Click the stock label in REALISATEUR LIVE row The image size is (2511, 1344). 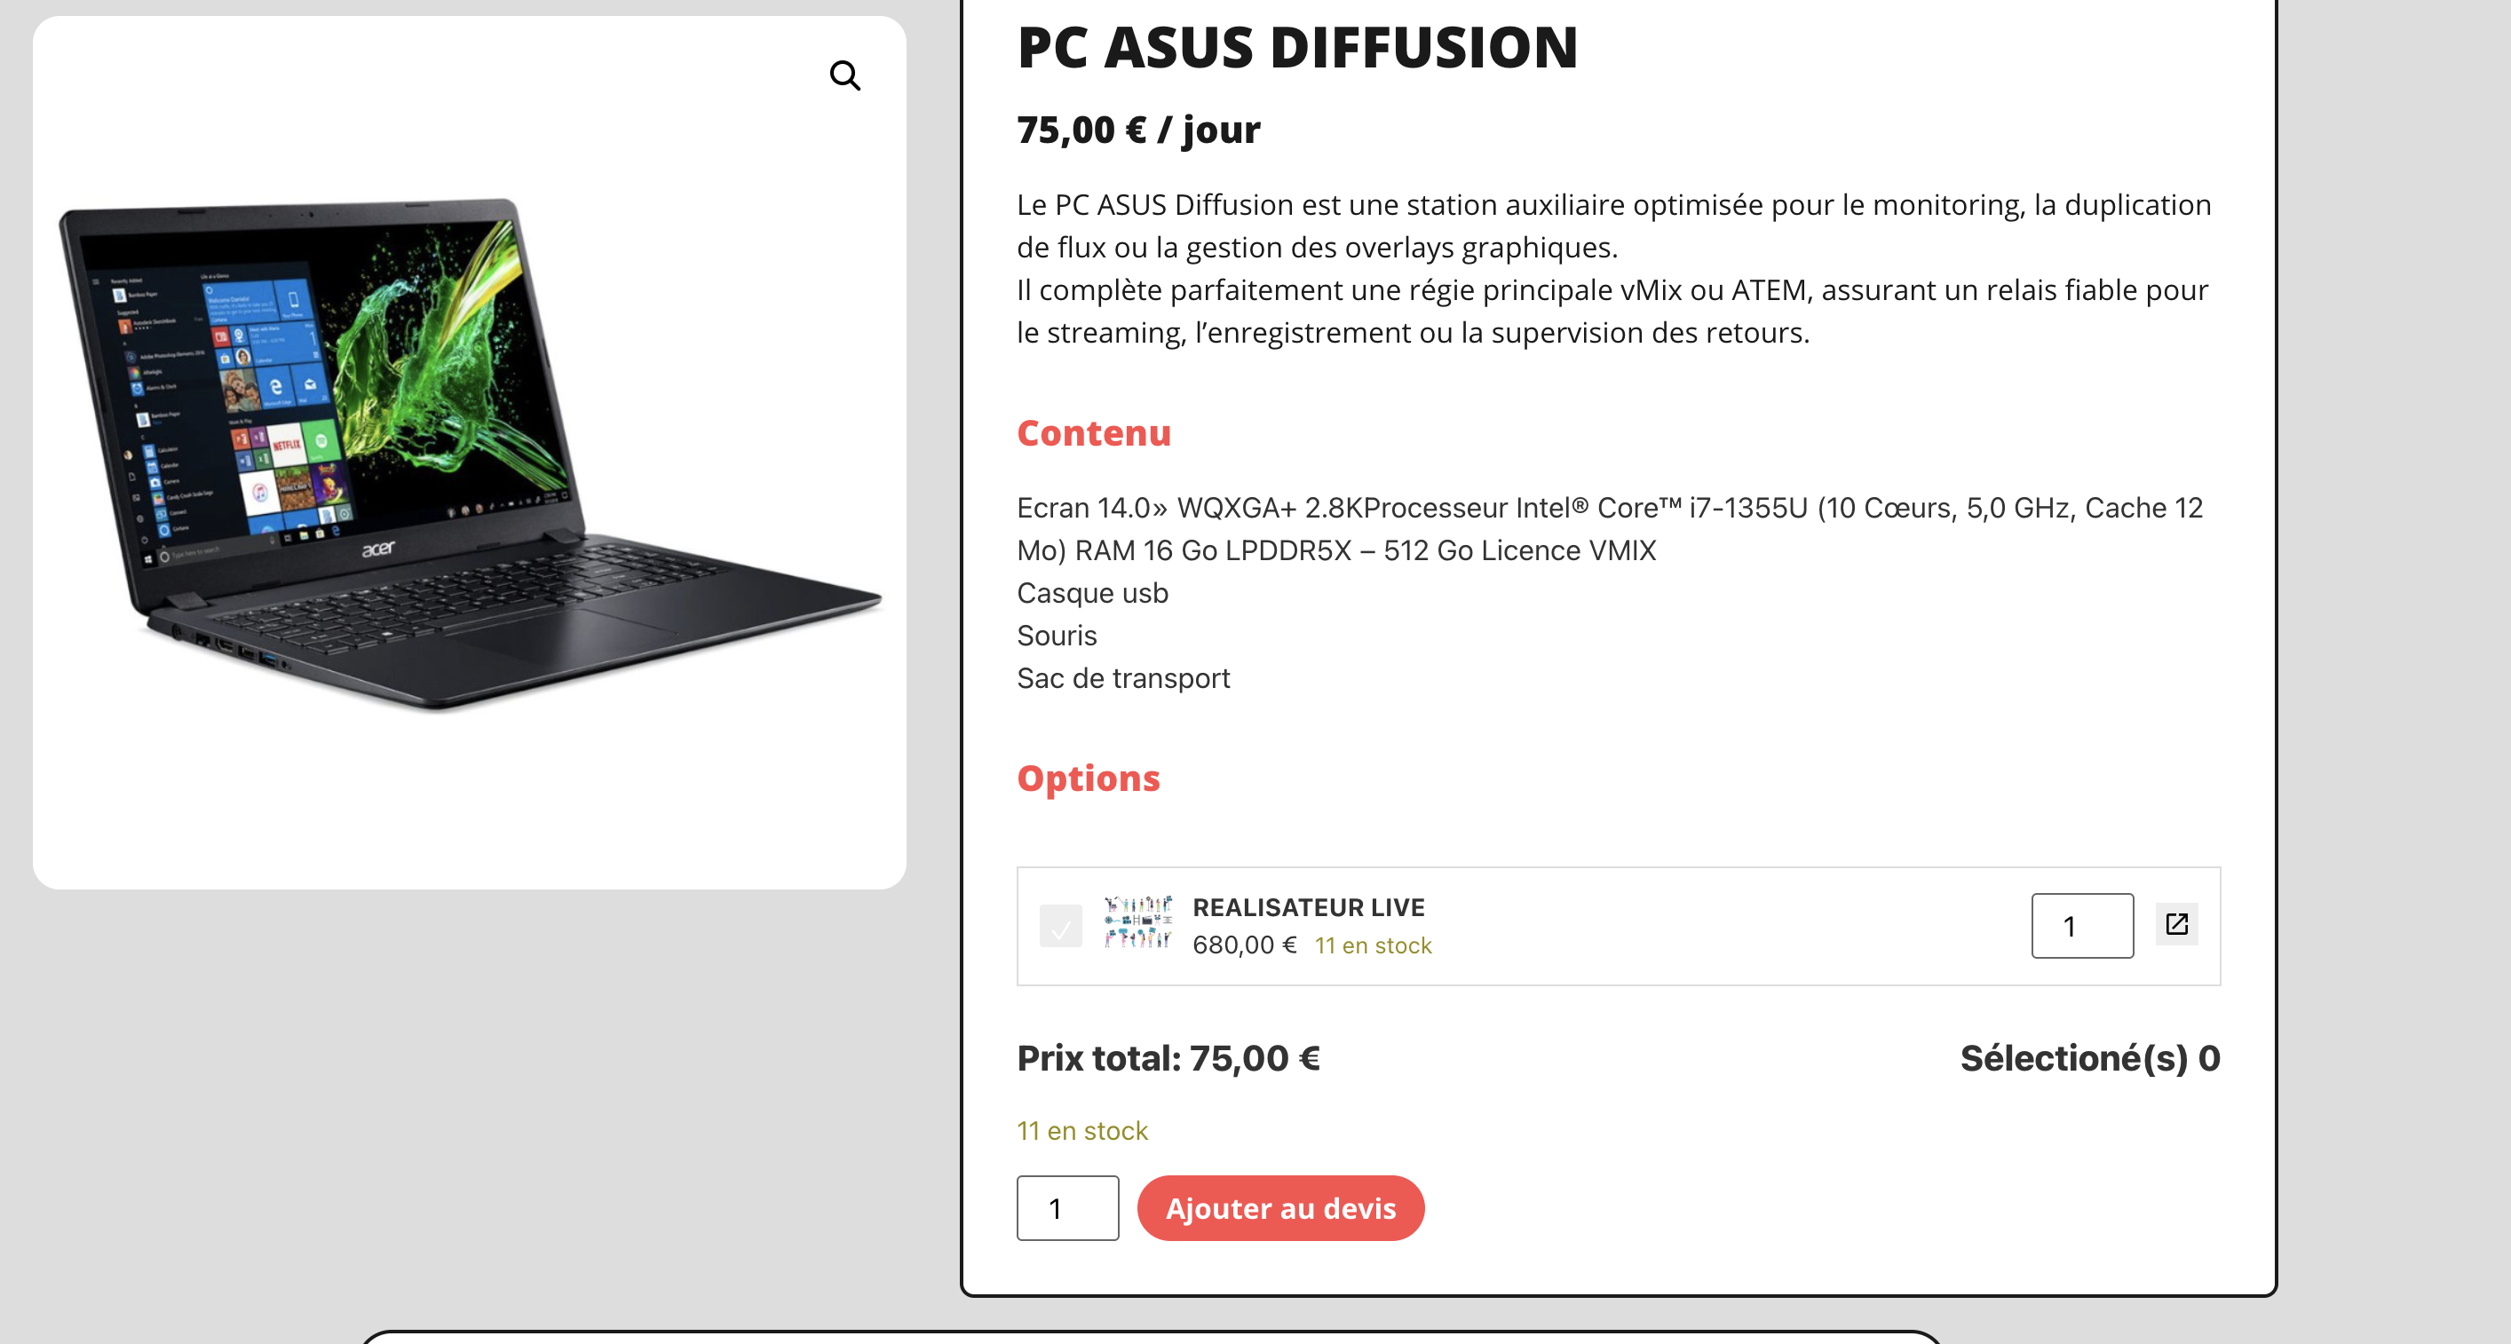[x=1373, y=945]
